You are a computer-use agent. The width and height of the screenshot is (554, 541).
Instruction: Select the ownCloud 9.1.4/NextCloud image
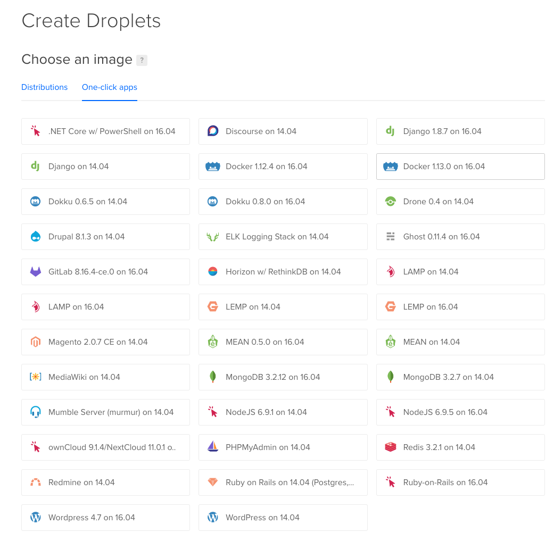point(105,447)
